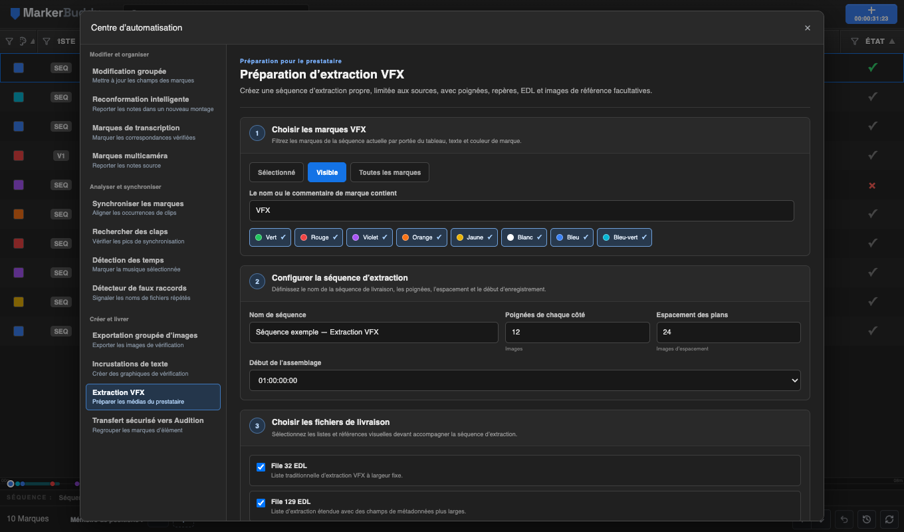
Task: Select the Extraction VFX sidebar item
Action: [x=153, y=397]
